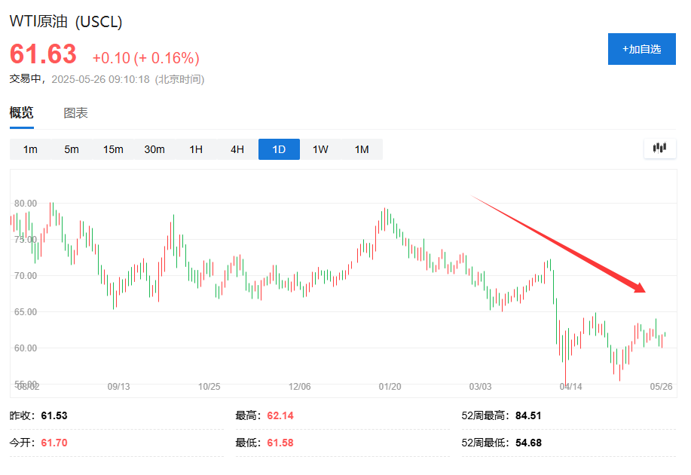Click the 04/14 date on x-axis
Viewport: 691px width, 475px height.
point(570,387)
